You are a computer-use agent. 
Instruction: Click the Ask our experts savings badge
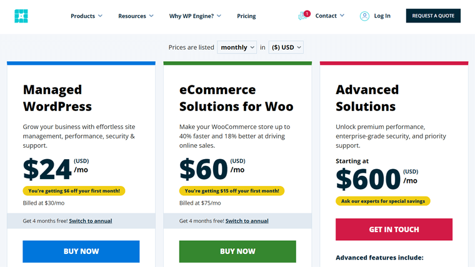click(383, 201)
